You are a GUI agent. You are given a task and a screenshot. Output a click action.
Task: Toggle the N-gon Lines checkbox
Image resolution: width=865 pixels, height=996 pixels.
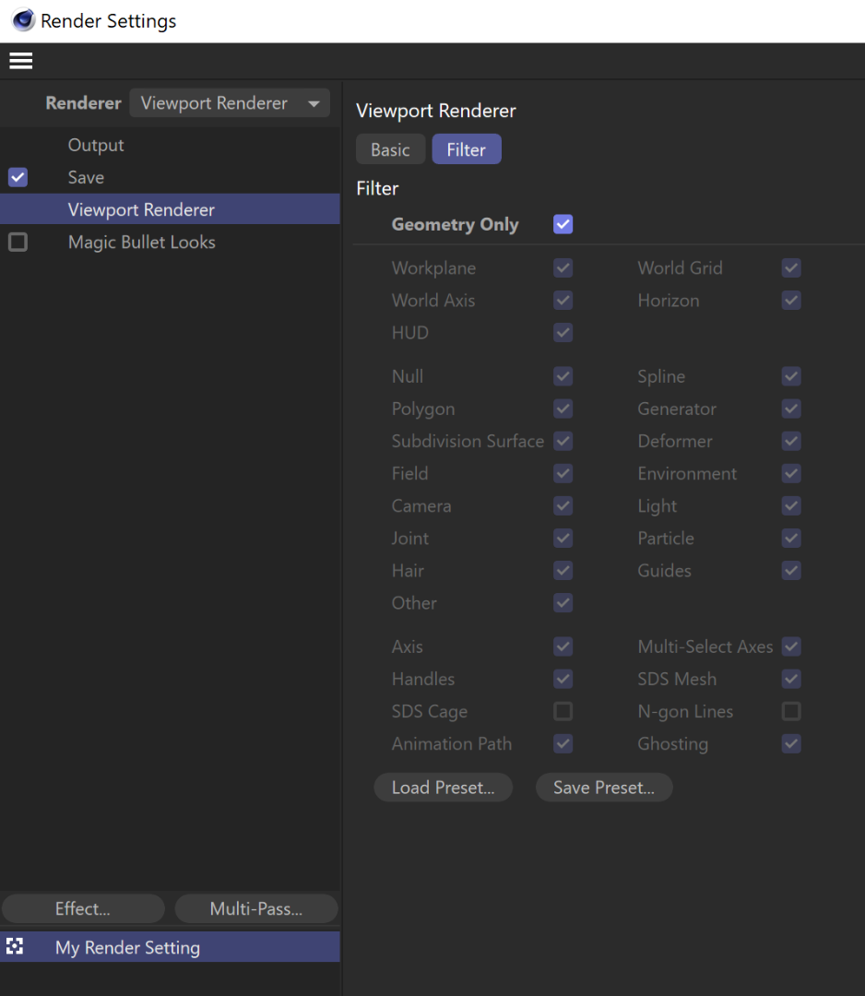click(790, 711)
